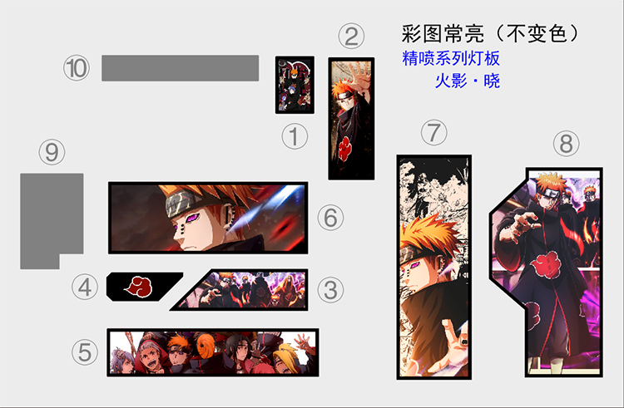Viewport: 624px width, 408px height.
Task: Click the blue 精喷系列灯板 text
Action: click(x=451, y=58)
